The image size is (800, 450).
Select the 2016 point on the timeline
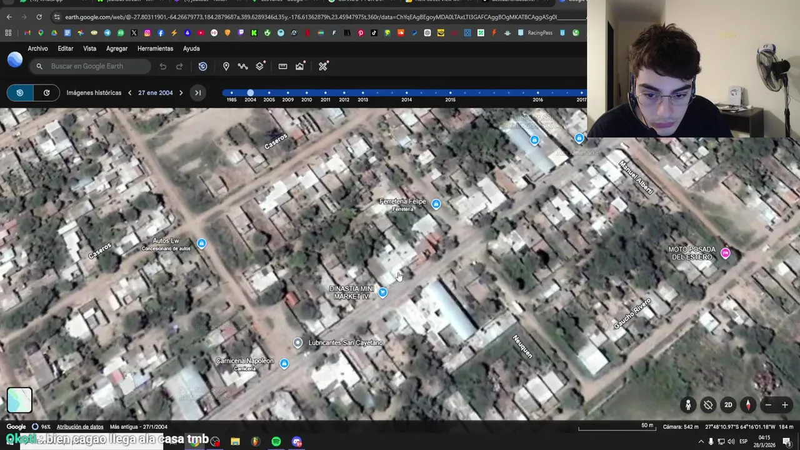(x=537, y=93)
